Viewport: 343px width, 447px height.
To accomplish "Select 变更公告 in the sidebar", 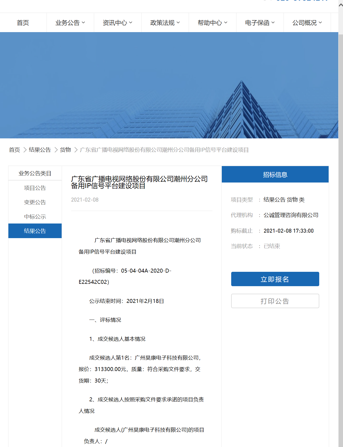I will pos(35,202).
